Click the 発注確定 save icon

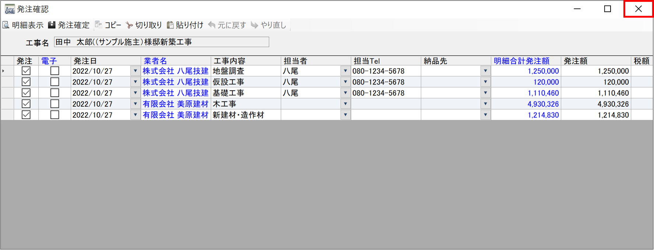pos(52,25)
